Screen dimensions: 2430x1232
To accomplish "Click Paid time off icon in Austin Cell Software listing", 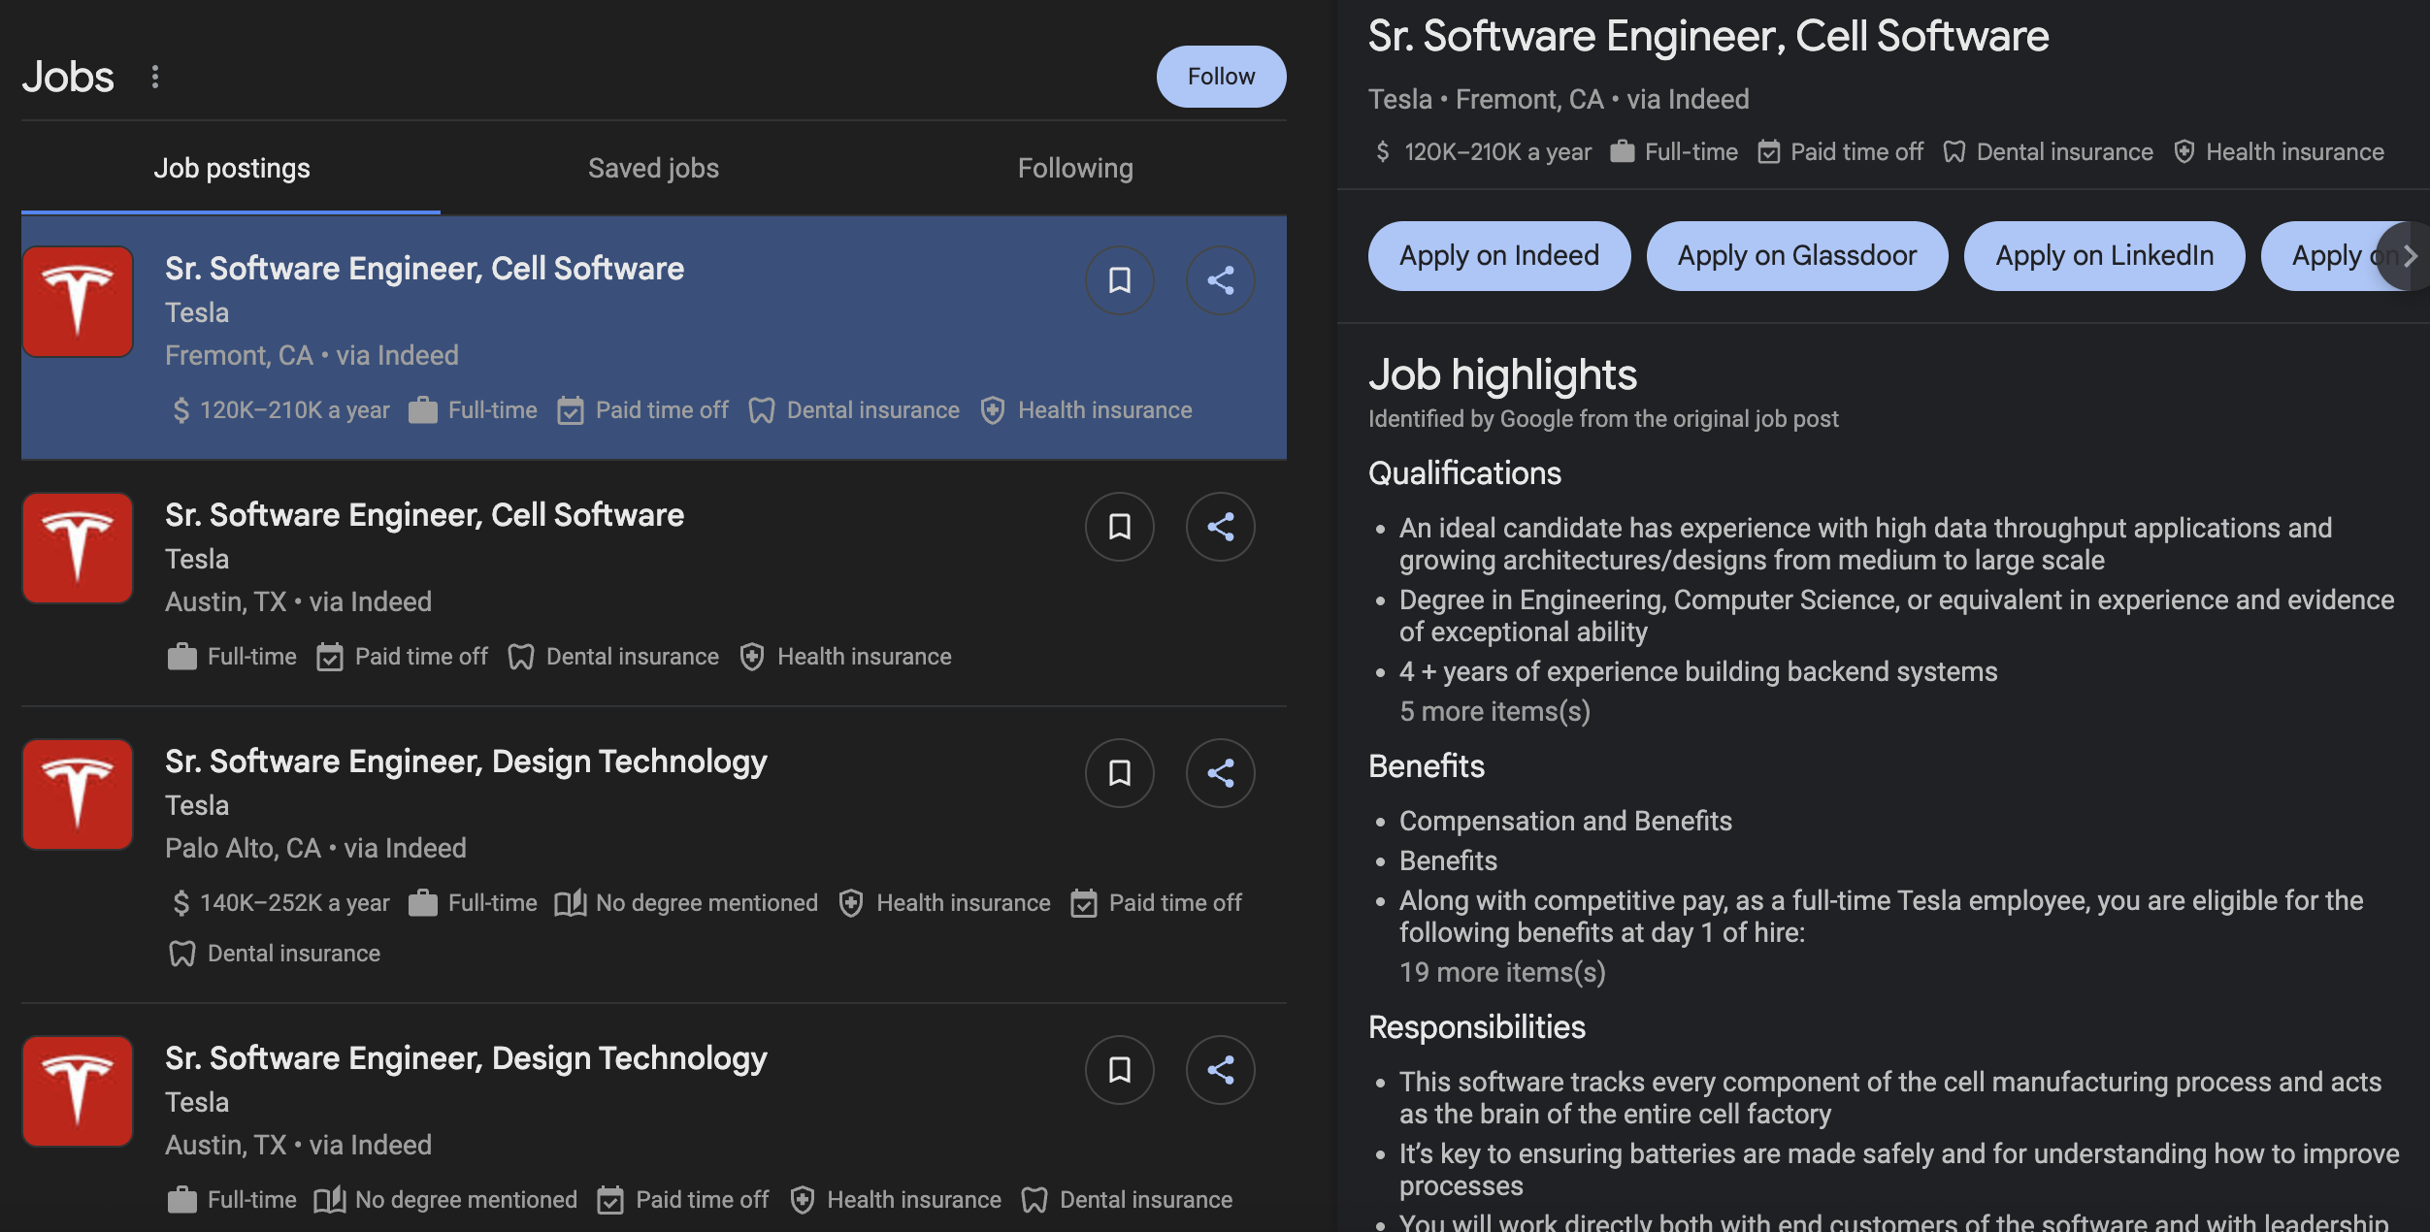I will coord(330,657).
